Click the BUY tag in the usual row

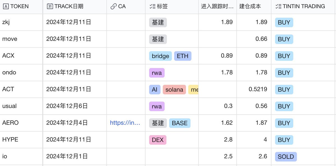(284, 106)
